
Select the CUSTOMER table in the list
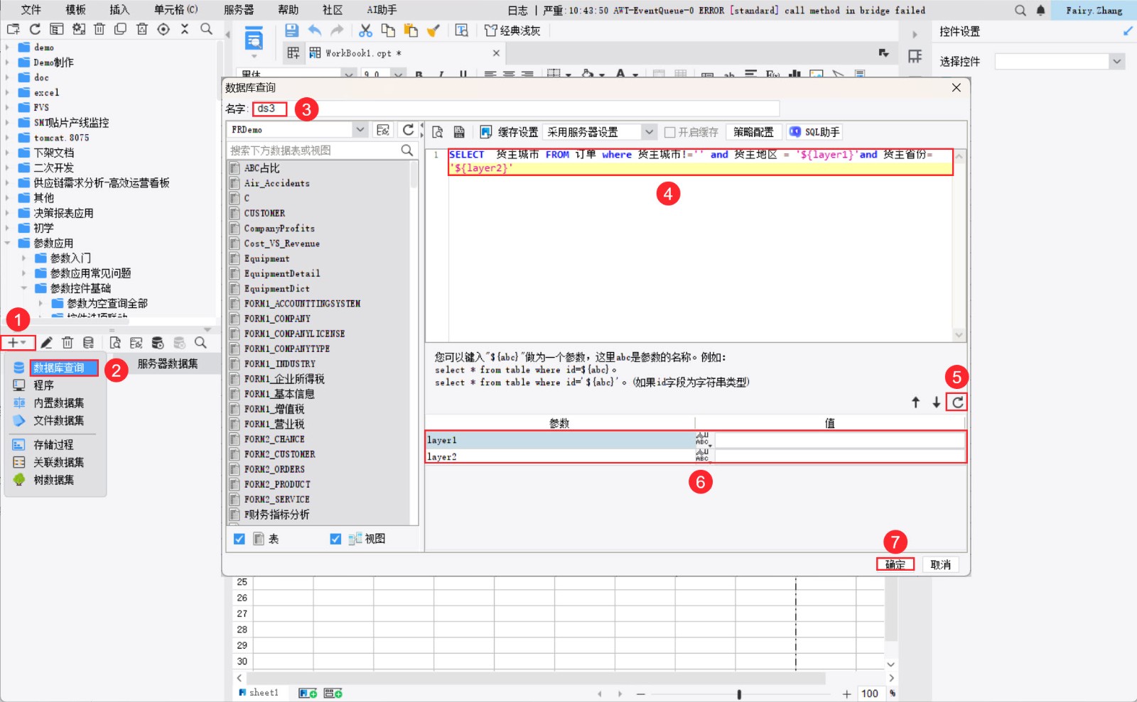tap(264, 213)
